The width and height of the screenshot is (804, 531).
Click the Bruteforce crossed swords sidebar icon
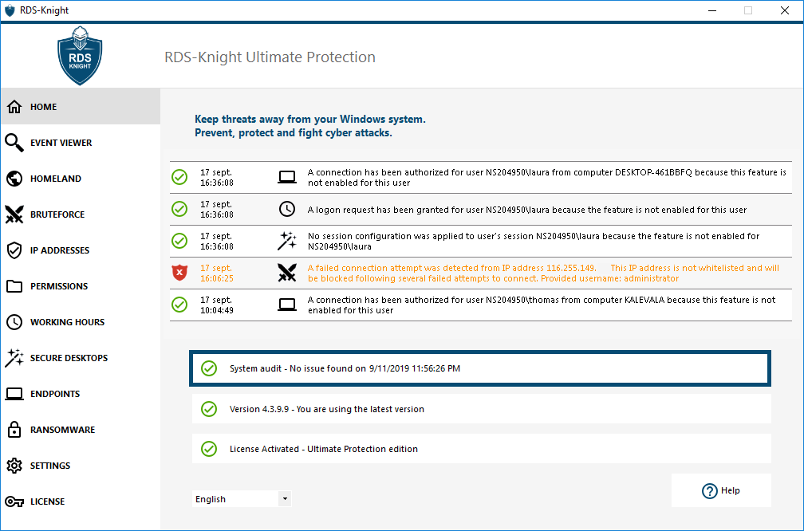(14, 214)
